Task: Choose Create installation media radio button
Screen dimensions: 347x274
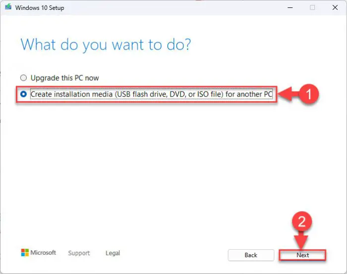Action: coord(23,94)
